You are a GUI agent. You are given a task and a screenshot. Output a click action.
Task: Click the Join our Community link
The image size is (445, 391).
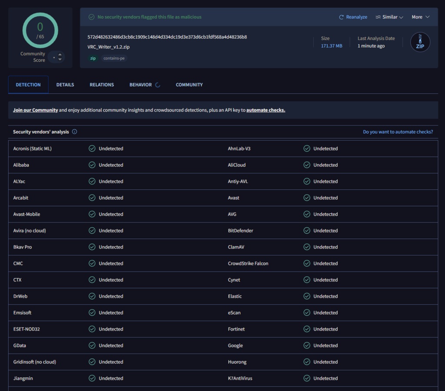tap(36, 110)
